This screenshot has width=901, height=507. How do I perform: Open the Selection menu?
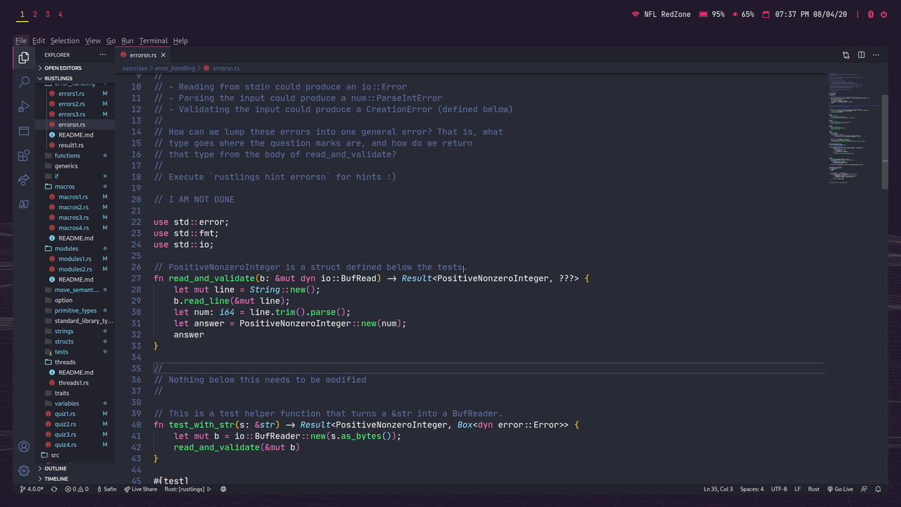point(65,41)
